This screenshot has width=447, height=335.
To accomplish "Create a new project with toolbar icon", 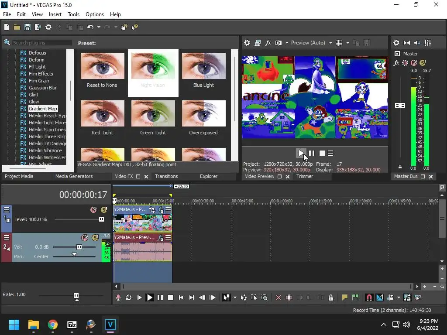I will click(7, 27).
